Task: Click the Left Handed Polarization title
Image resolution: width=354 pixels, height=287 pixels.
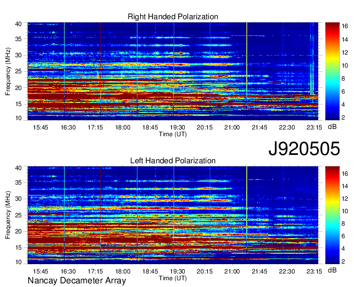Action: pyautogui.click(x=173, y=161)
